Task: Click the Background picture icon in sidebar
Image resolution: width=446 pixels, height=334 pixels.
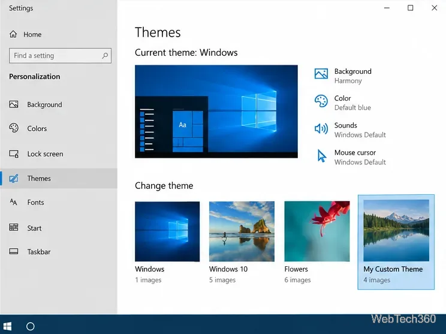Action: coord(14,104)
